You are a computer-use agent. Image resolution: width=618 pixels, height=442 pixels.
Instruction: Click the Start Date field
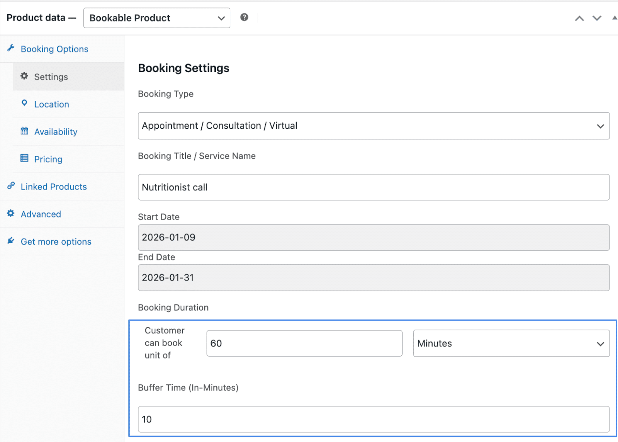(x=374, y=238)
